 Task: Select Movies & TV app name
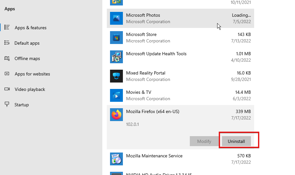[139, 92]
